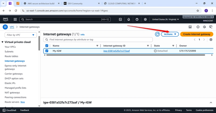Click the VPC breadcrumb link

click(x=12, y=27)
